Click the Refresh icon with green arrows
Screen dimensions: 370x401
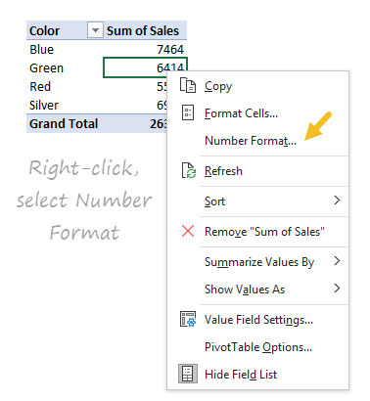[x=189, y=170]
